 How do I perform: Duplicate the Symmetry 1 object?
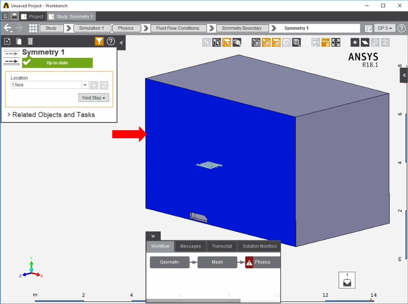point(19,41)
